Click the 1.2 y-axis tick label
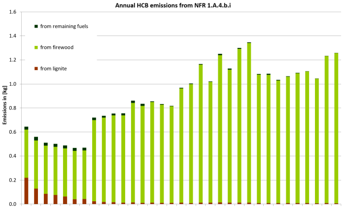The width and height of the screenshot is (345, 223). (13, 60)
